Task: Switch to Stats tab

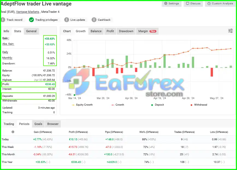Action: point(17,31)
